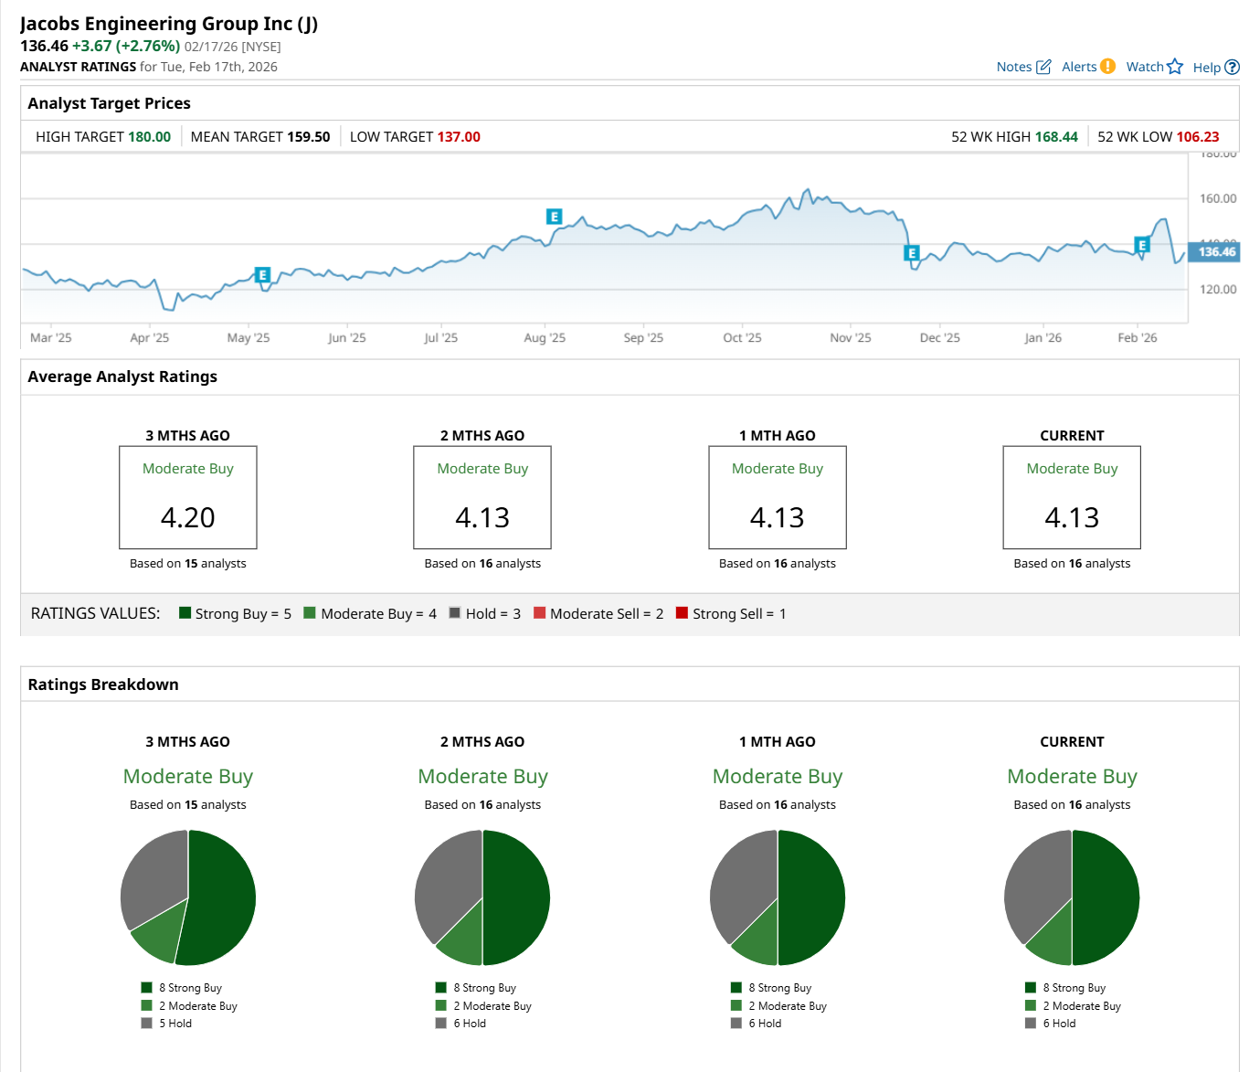1249x1072 pixels.
Task: Click the CURRENT average rating box
Action: [x=1072, y=498]
